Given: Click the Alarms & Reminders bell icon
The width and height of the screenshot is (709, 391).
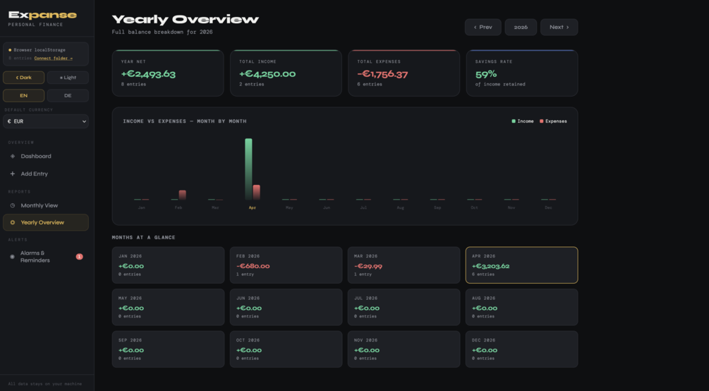Looking at the screenshot, I should click(x=13, y=257).
